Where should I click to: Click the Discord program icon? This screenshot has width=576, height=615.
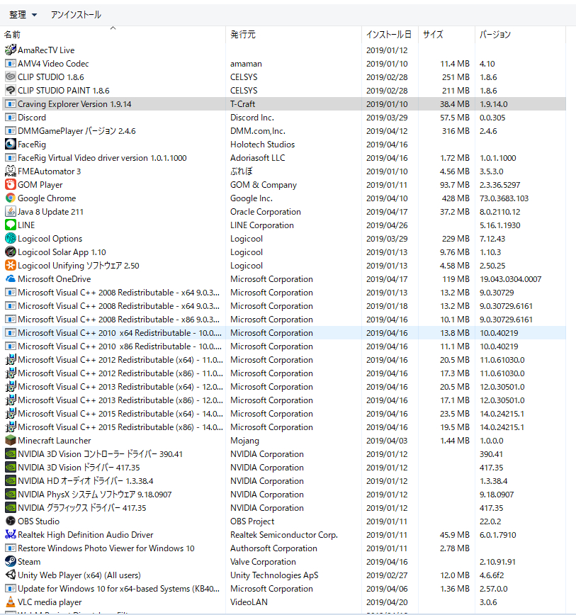point(10,118)
